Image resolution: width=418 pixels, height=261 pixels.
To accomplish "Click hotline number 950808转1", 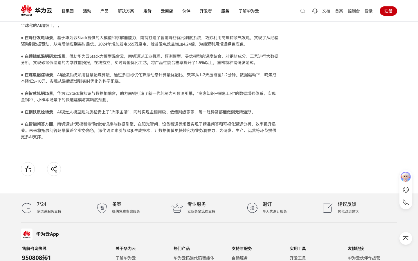I will point(37,258).
